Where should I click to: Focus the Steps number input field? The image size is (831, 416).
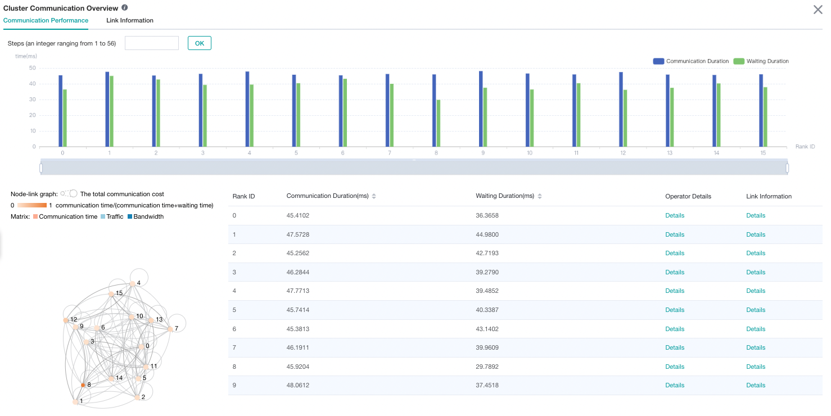(151, 43)
